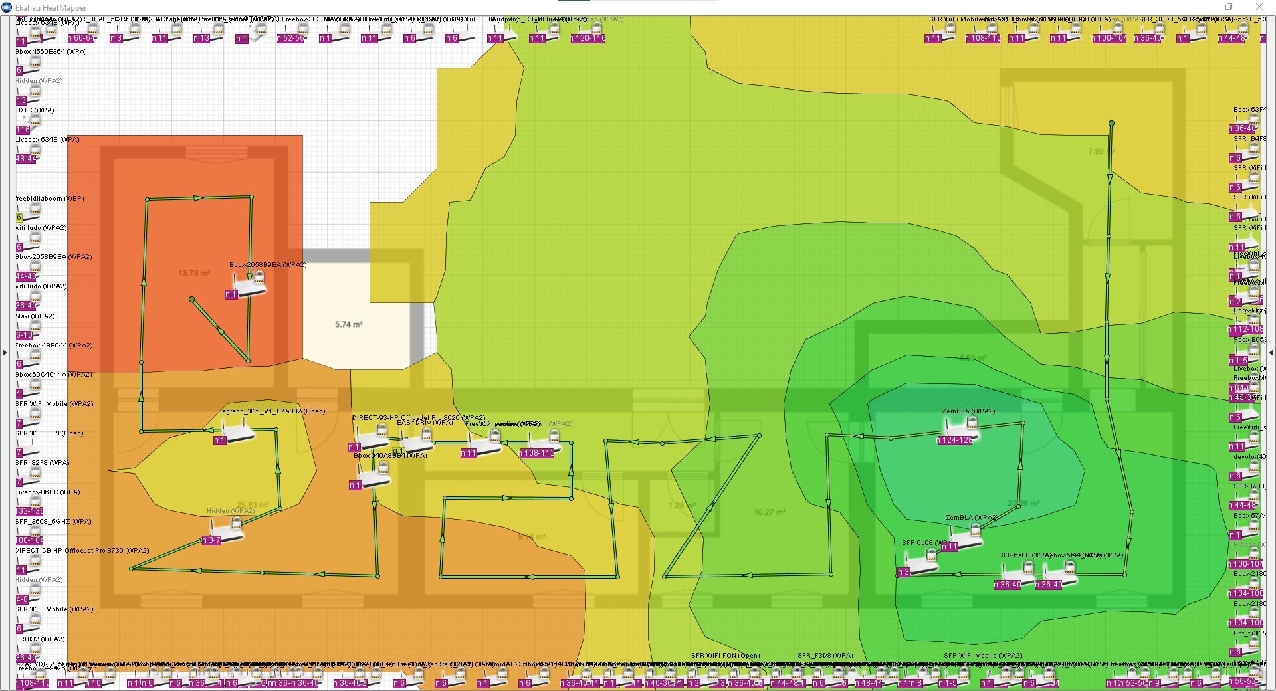Viewport: 1276px width, 691px height.
Task: Select the Legrand_Wifi_V1_B7A002 open access point
Action: point(237,431)
